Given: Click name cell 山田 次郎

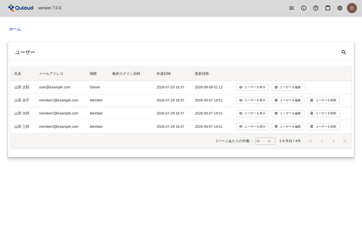Looking at the screenshot, I should click(22, 113).
